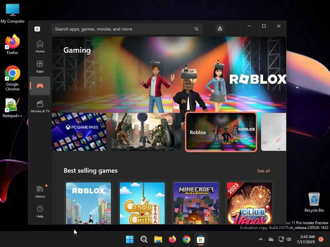Maximize the Microsoft Store window
Image resolution: width=330 pixels, height=247 pixels.
(x=264, y=26)
